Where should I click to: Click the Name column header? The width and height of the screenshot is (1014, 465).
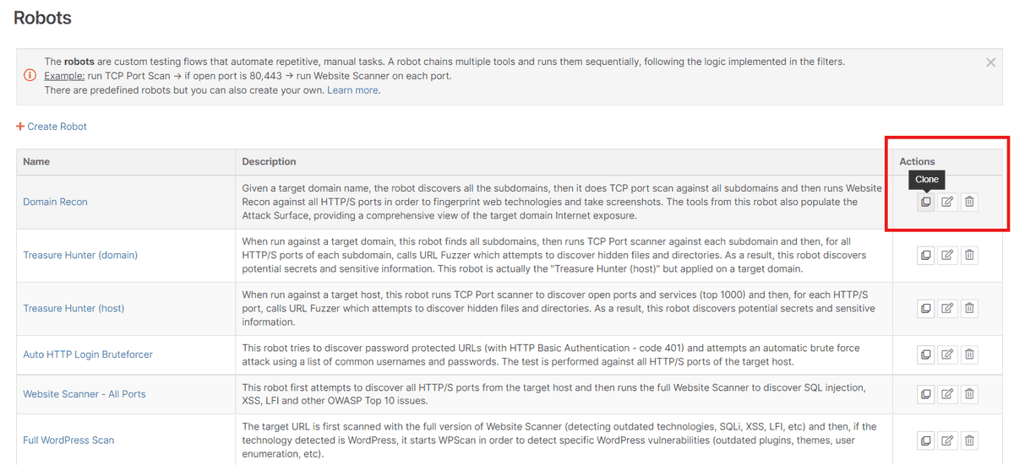pos(36,161)
